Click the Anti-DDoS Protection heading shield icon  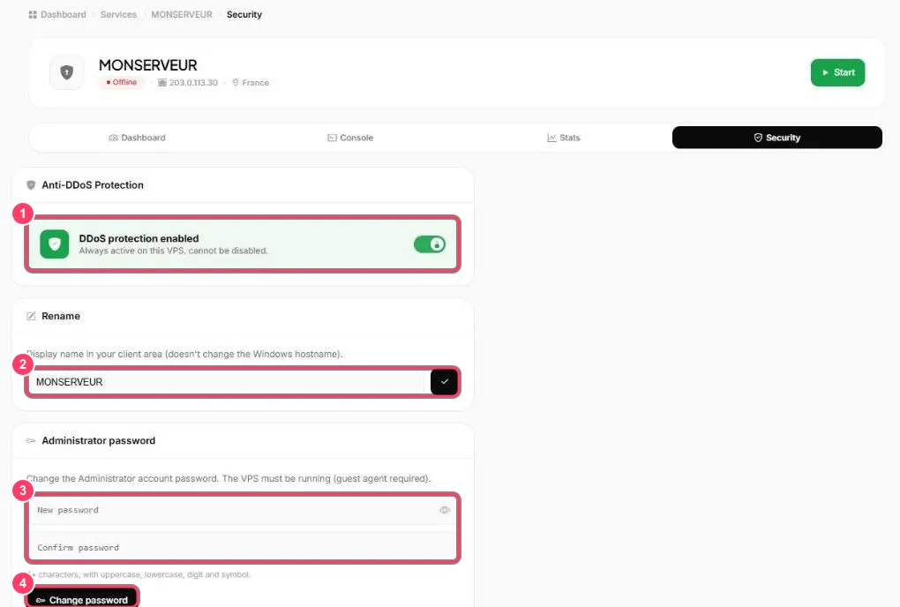pos(31,184)
